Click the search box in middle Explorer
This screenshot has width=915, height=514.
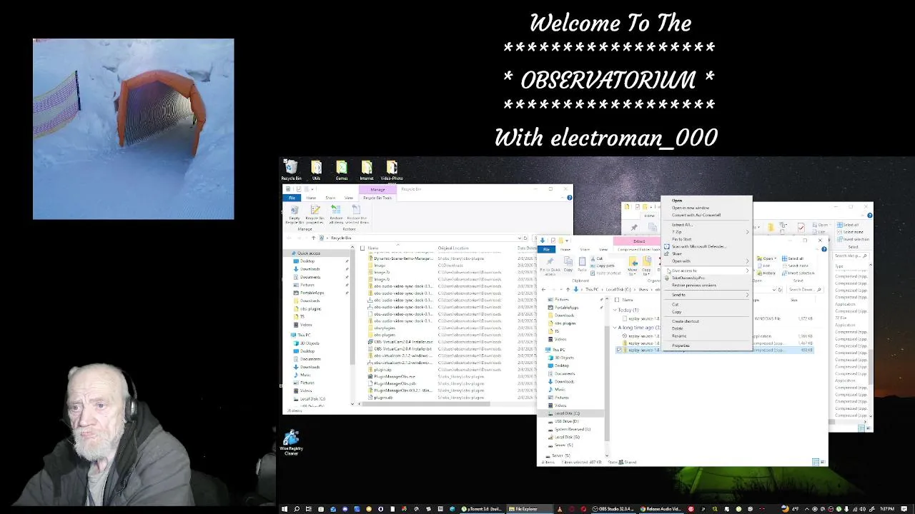click(x=805, y=289)
